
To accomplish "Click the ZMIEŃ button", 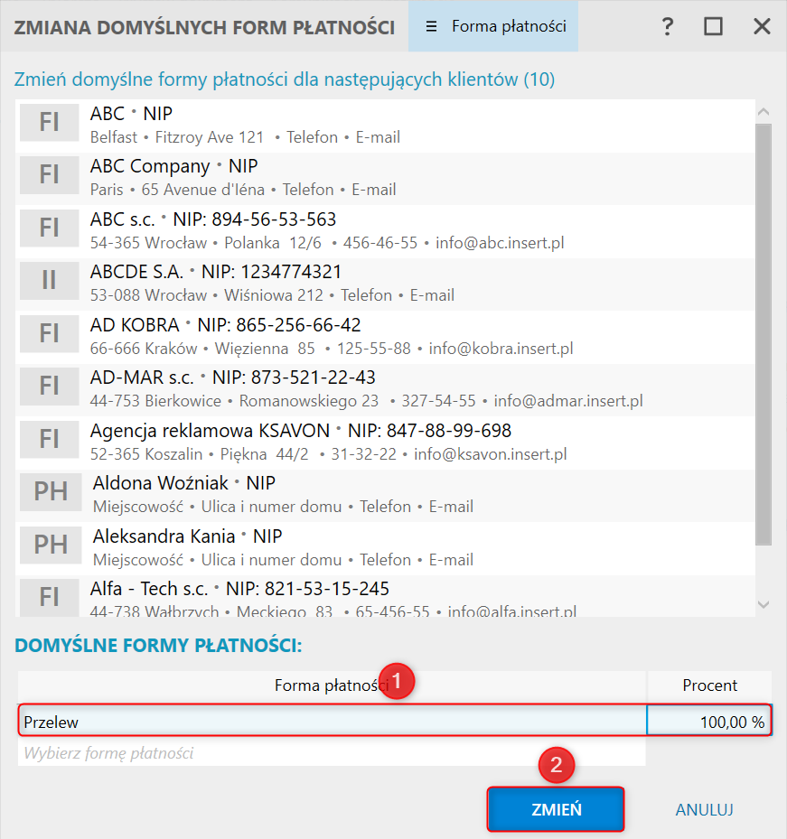I will tap(556, 809).
